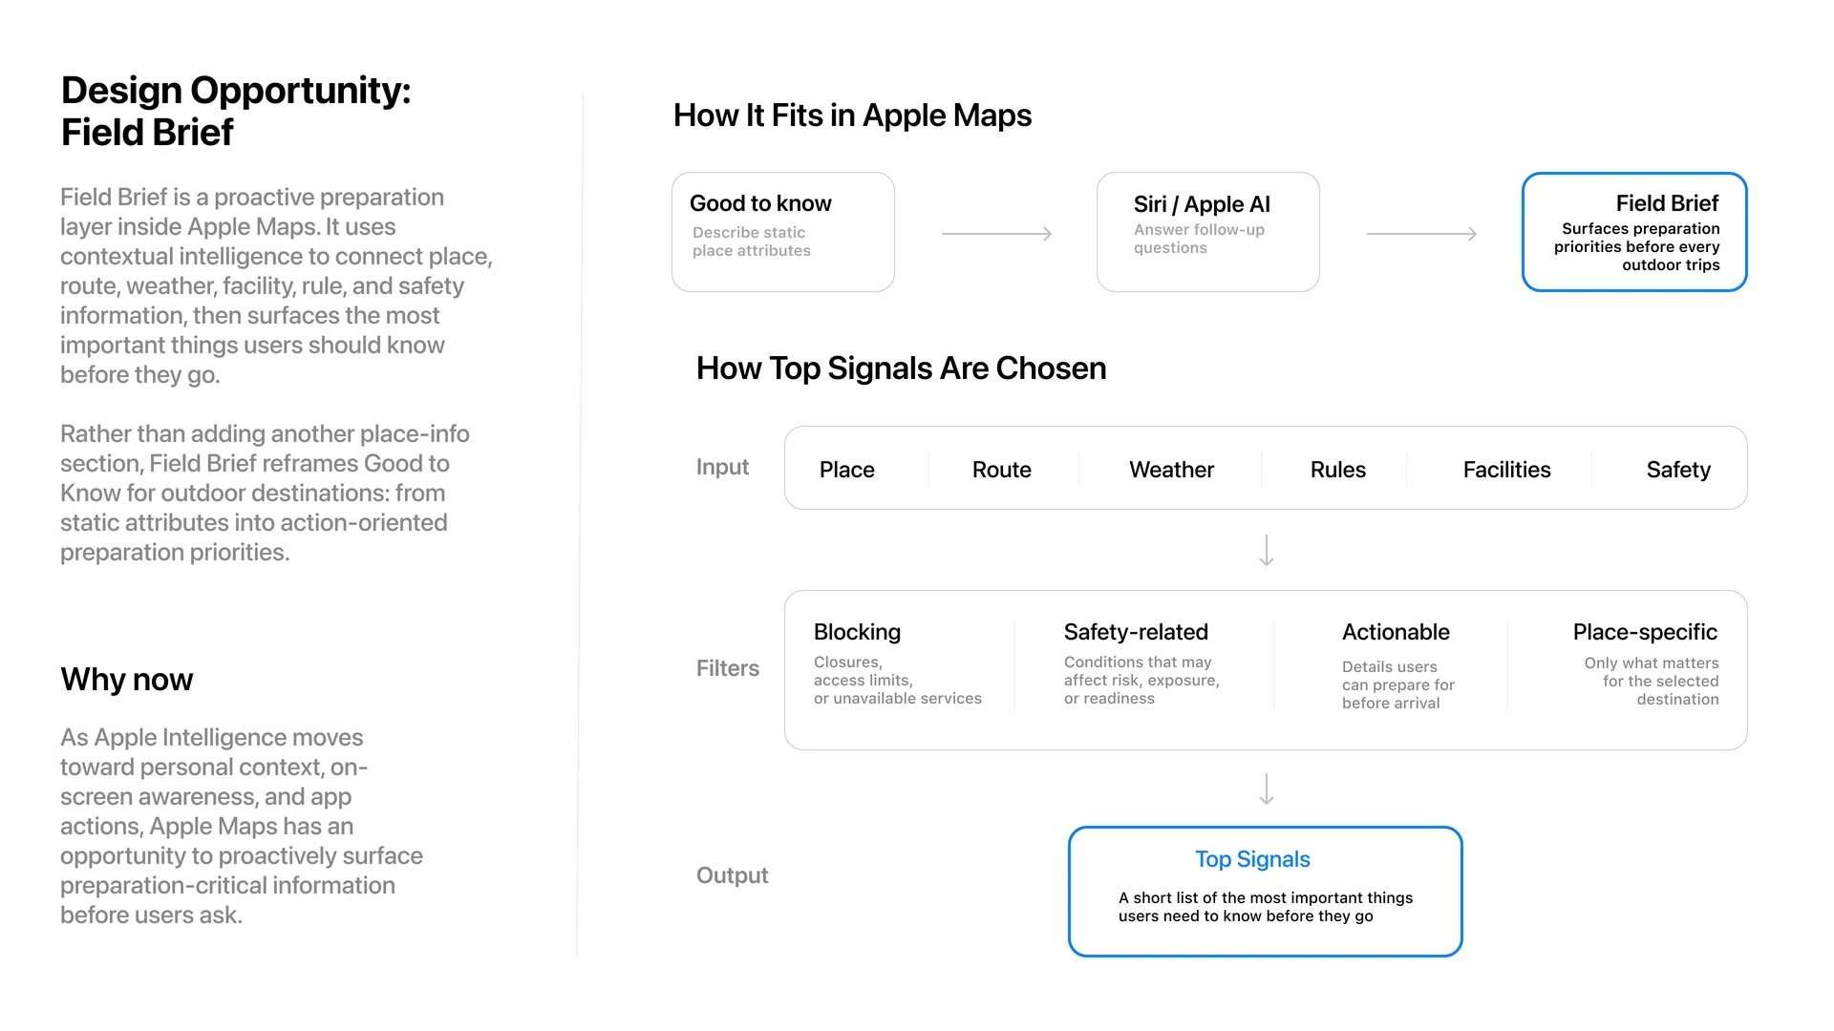Choose the Place input segment
Viewport: 1834px width, 1031px height.
847,470
